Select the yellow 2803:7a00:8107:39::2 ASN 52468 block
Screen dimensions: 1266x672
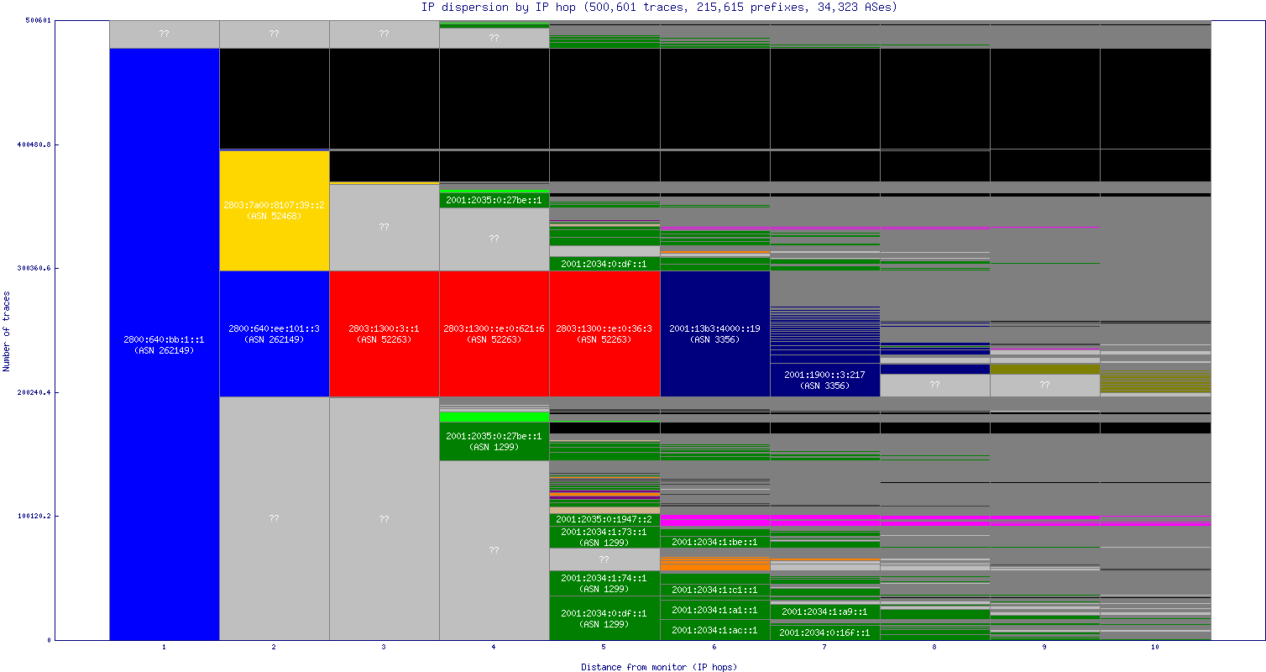275,211
